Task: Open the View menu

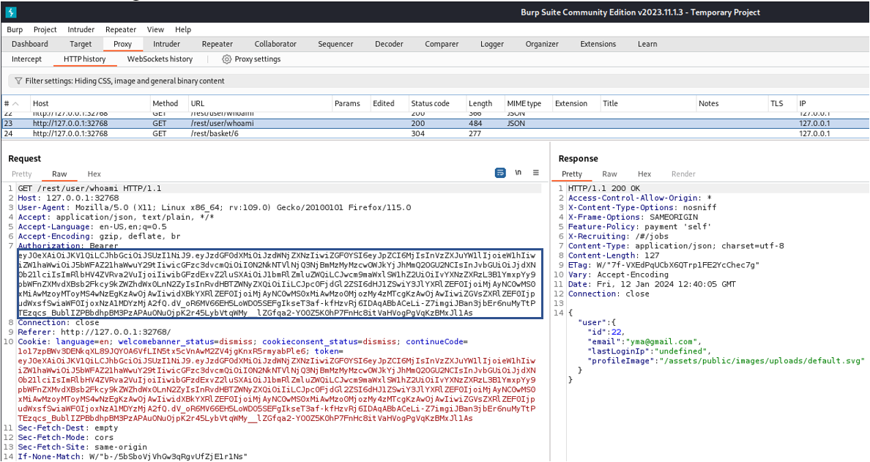Action: pyautogui.click(x=155, y=29)
